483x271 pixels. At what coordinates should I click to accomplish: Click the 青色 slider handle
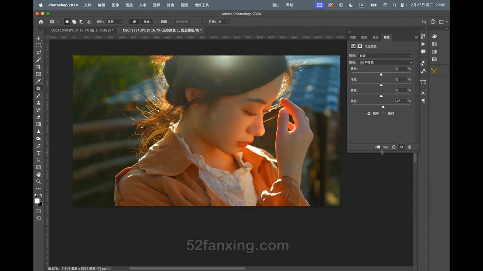[381, 74]
